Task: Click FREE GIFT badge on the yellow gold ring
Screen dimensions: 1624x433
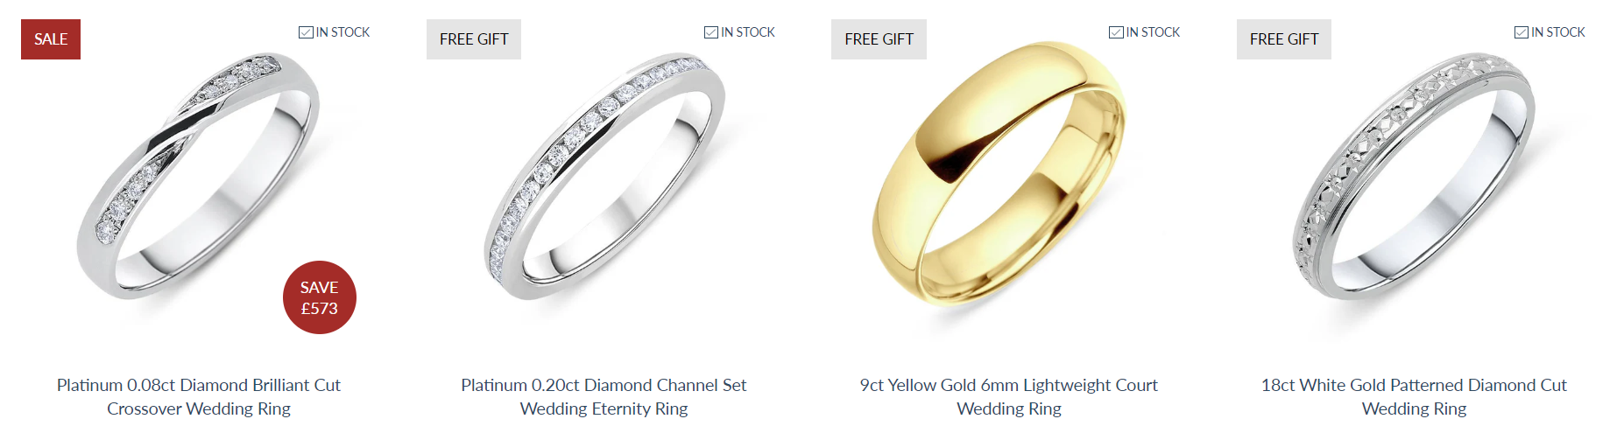Action: pos(879,39)
